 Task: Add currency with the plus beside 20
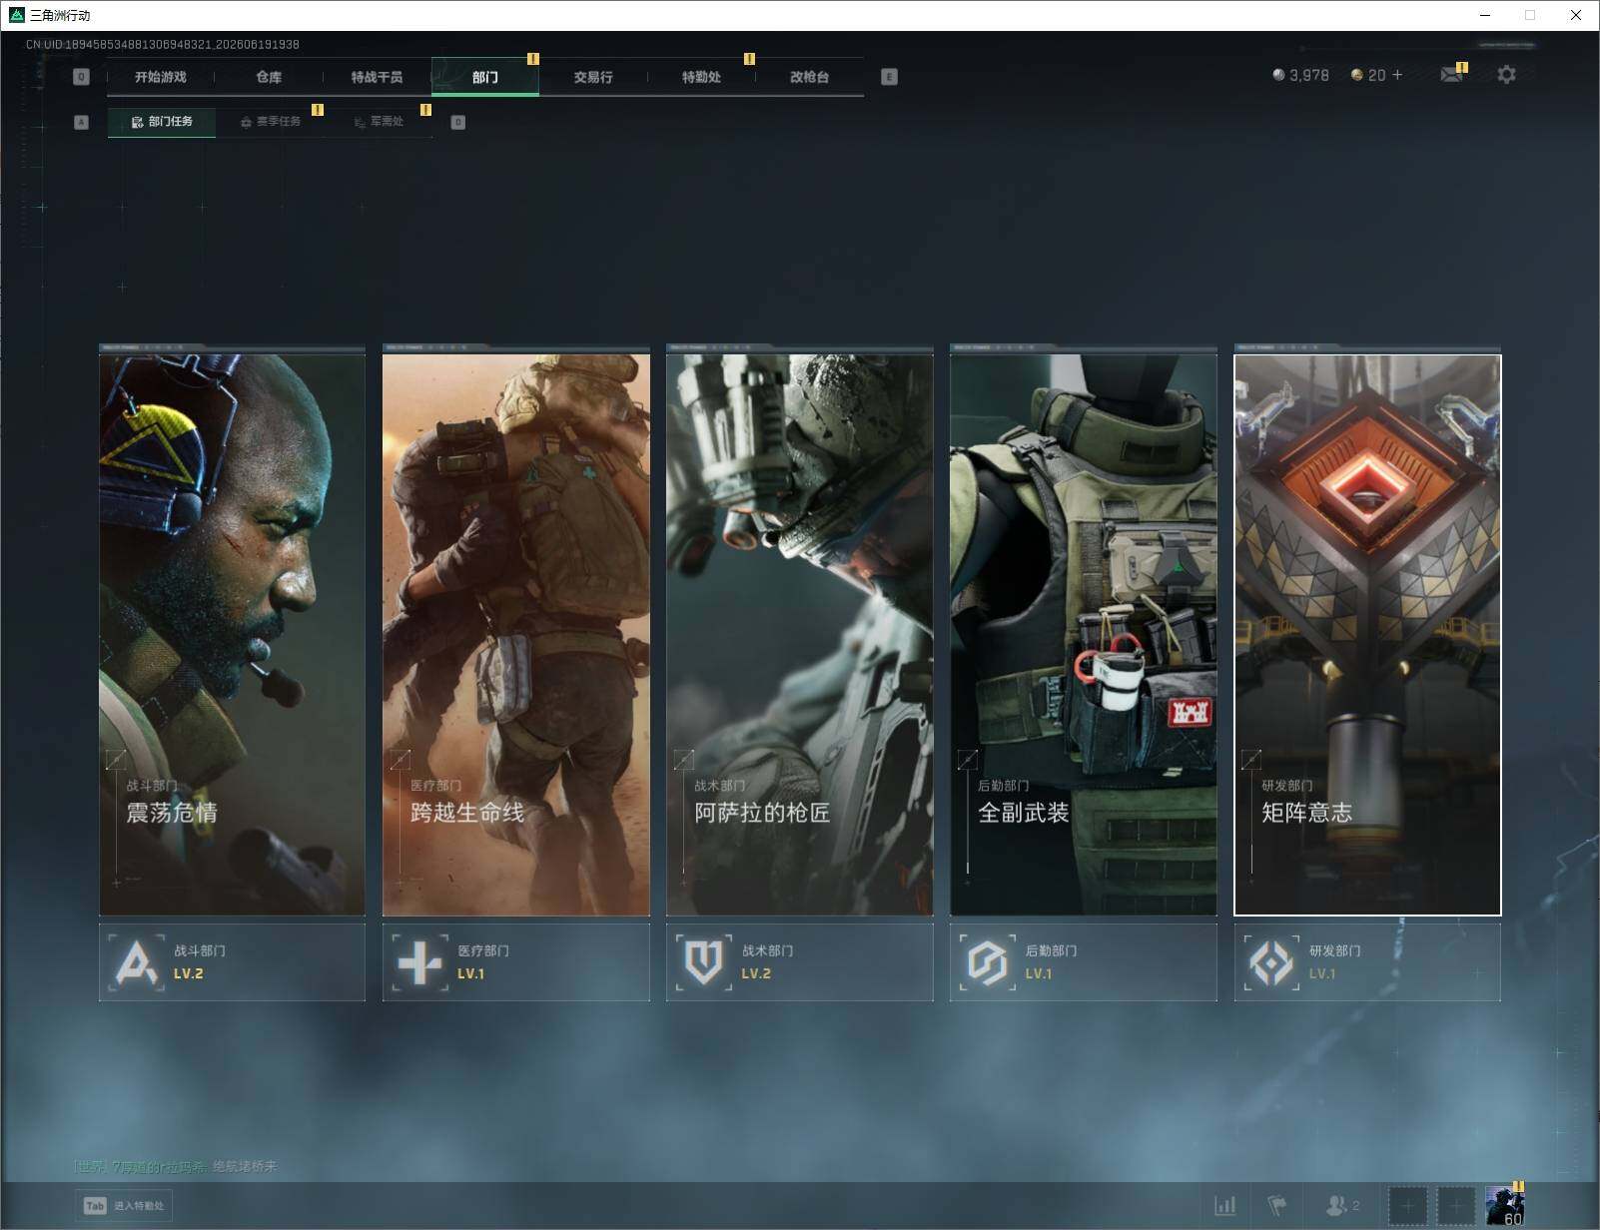point(1397,75)
